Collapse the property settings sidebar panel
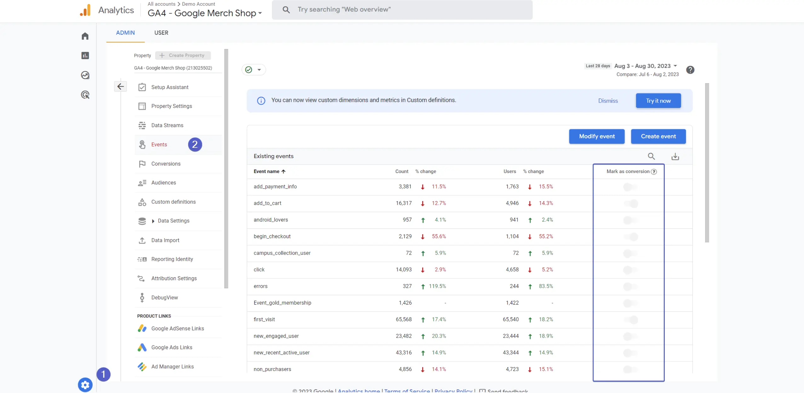 (121, 86)
